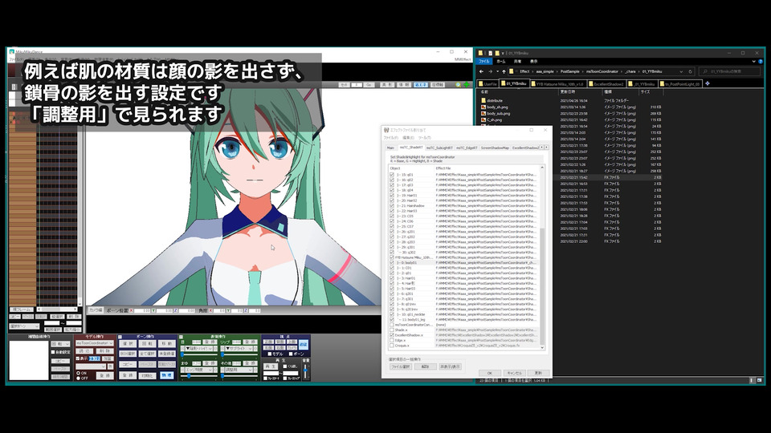
Task: Click the 解除 button in effect dialog
Action: [x=426, y=366]
